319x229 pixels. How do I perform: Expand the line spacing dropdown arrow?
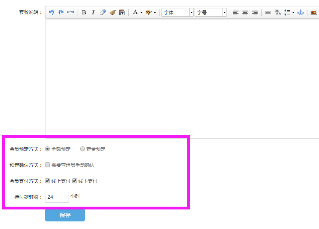click(293, 12)
